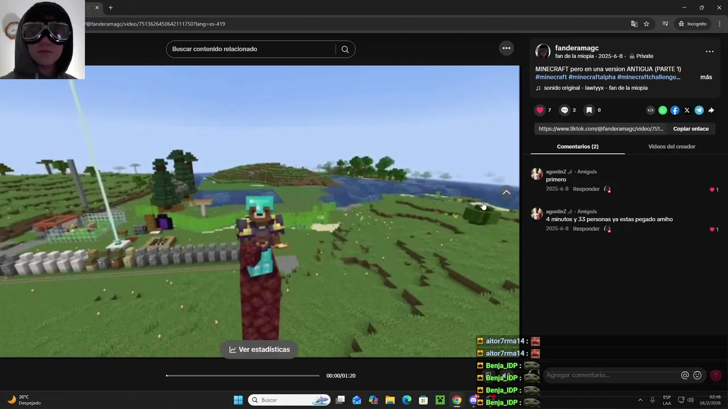The image size is (728, 409).
Task: Close the current browser tab
Action: [97, 7]
